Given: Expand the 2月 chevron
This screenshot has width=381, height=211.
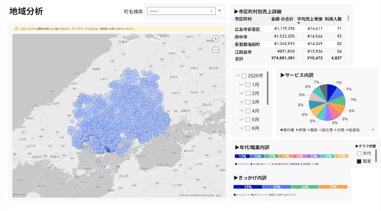Looking at the screenshot, I should [x=241, y=93].
